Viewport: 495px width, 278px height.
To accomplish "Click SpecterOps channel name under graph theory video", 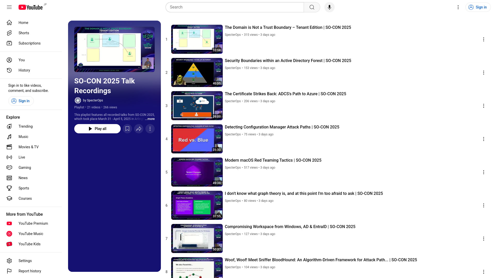I will [x=233, y=201].
